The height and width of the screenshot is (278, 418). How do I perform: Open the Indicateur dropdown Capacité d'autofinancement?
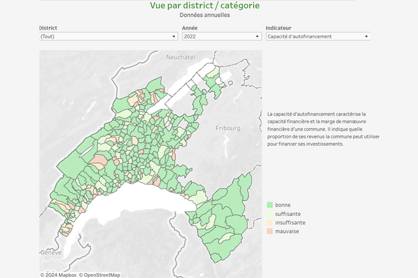click(318, 37)
